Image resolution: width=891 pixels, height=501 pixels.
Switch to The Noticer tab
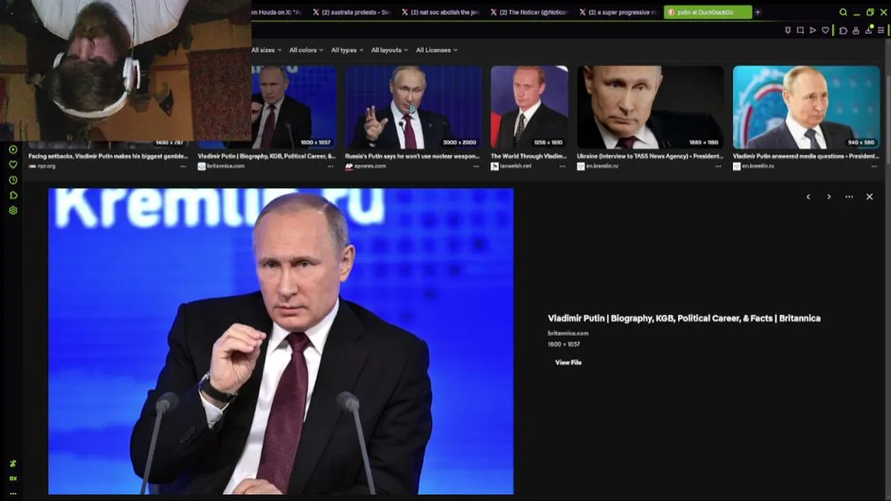530,13
